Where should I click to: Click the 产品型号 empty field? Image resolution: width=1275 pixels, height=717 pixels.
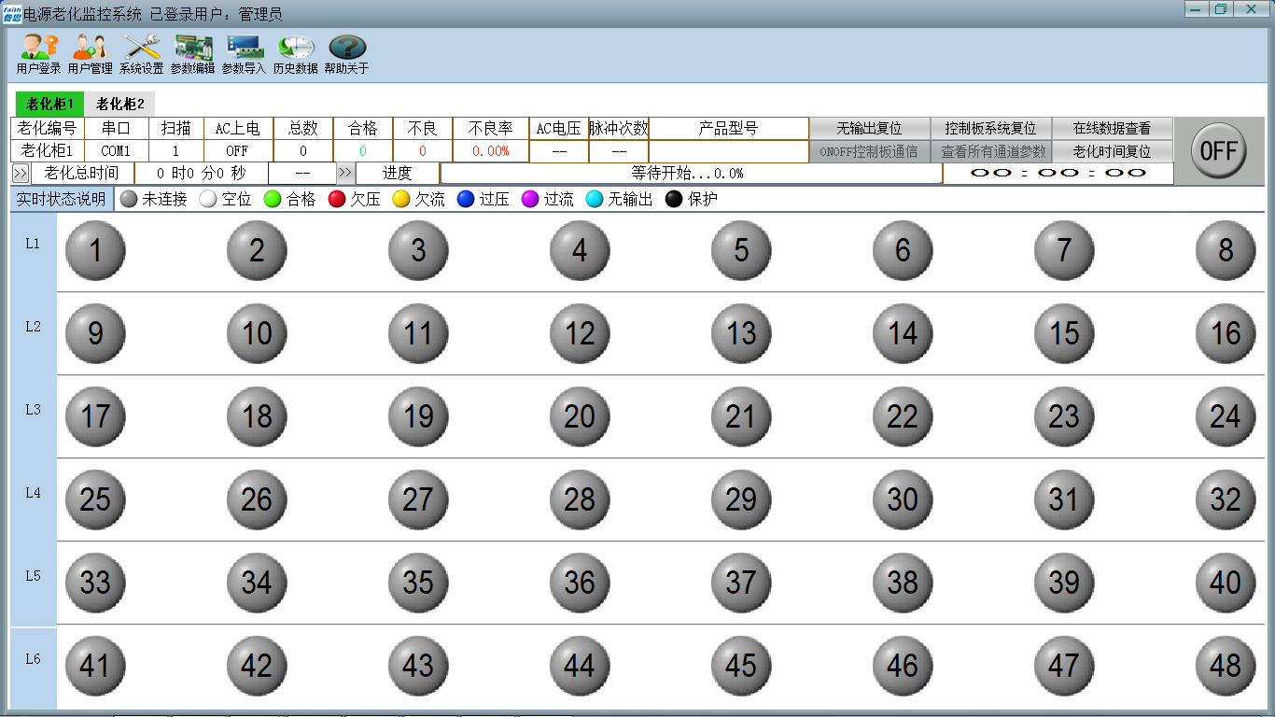728,150
